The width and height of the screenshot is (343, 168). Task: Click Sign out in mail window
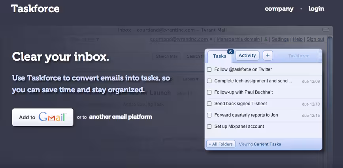tap(315, 39)
